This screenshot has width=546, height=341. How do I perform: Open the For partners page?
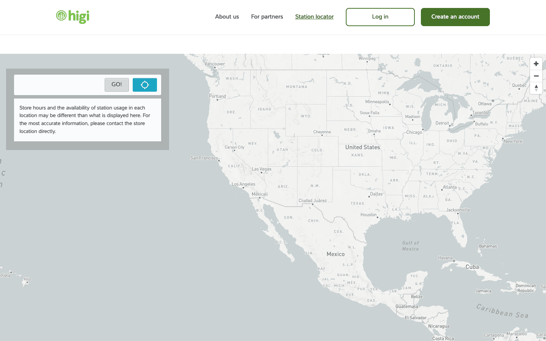coord(267,17)
